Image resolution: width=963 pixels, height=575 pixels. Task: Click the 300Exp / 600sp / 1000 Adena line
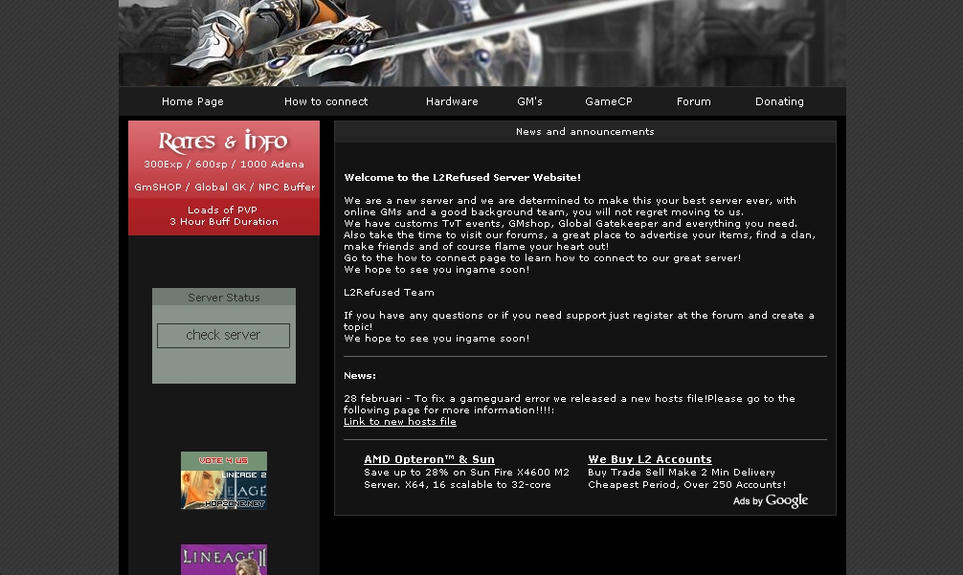(224, 165)
